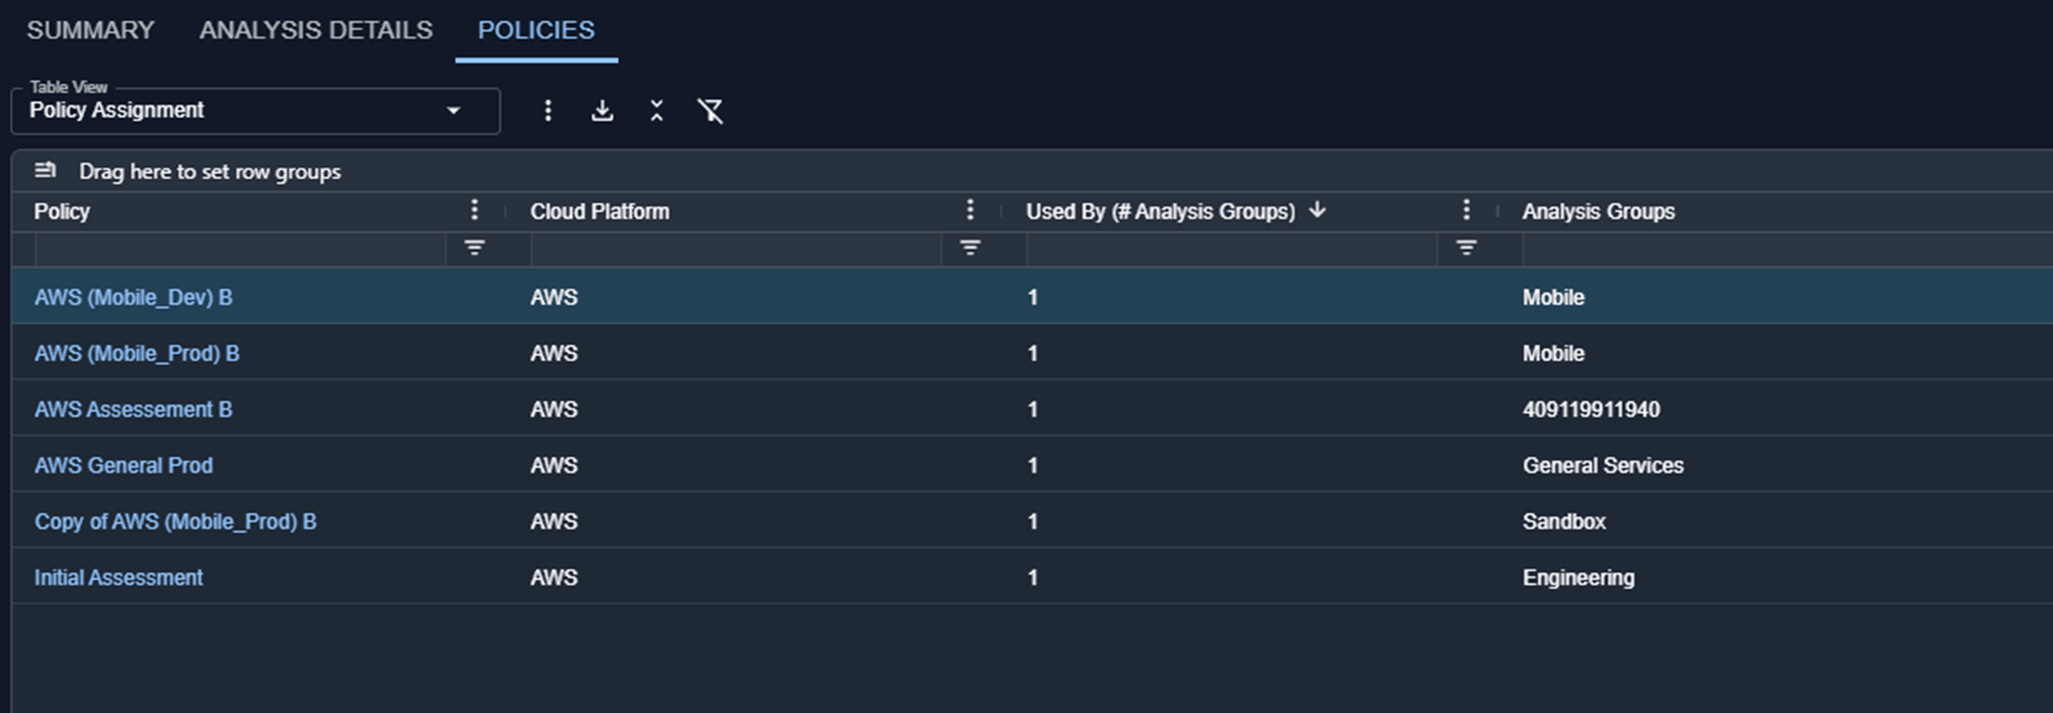Clear all filters icon
The image size is (2053, 713).
click(710, 111)
